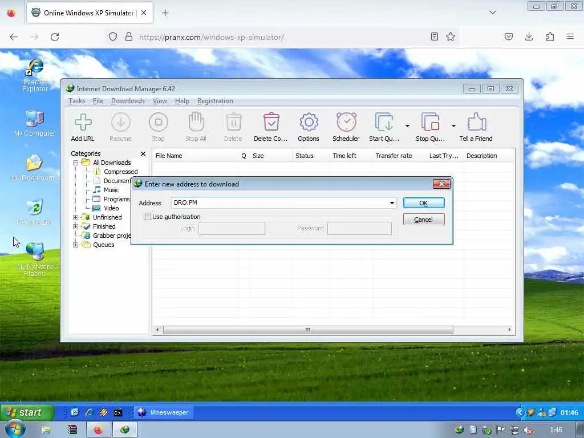The height and width of the screenshot is (438, 584).
Task: Open a new browser tab
Action: coord(165,13)
